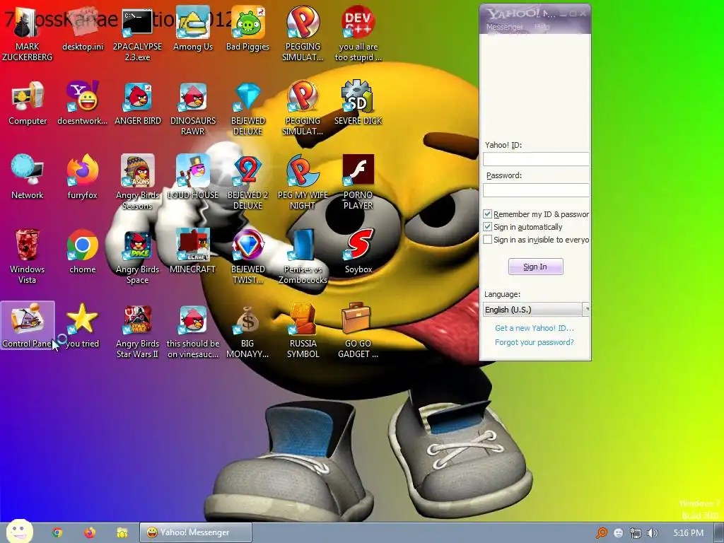The width and height of the screenshot is (724, 543).
Task: Launch the Bad Piggies shortcut
Action: [248, 30]
